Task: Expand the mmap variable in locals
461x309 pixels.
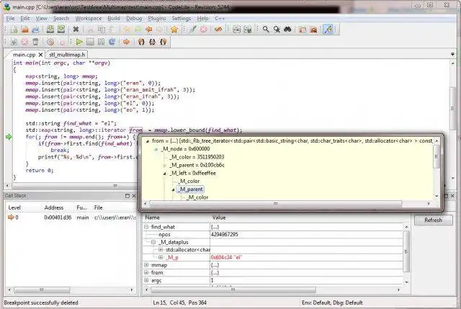Action: [x=146, y=264]
